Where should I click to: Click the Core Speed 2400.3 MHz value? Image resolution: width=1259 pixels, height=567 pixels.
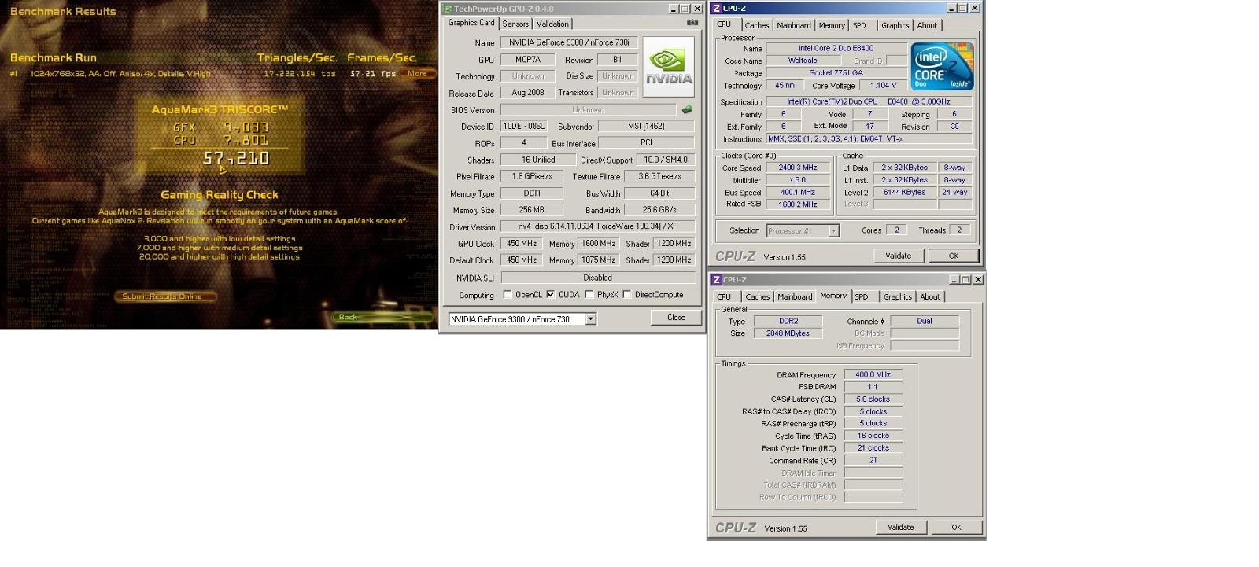pos(798,168)
